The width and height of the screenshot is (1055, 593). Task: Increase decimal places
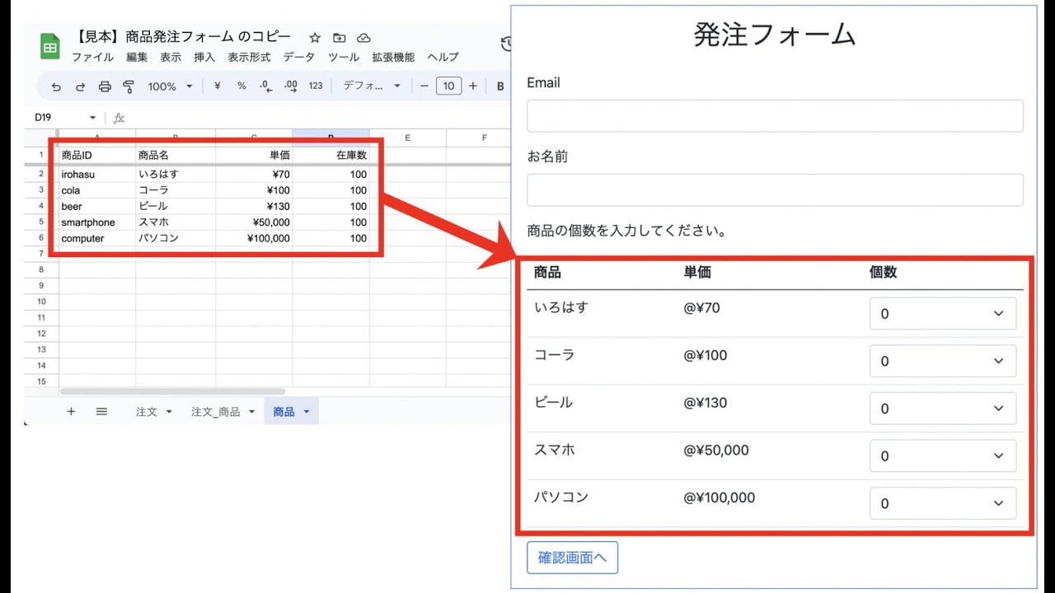coord(290,86)
